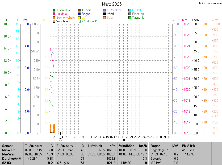Click the MA - Seckenheim station label

click(x=210, y=3)
